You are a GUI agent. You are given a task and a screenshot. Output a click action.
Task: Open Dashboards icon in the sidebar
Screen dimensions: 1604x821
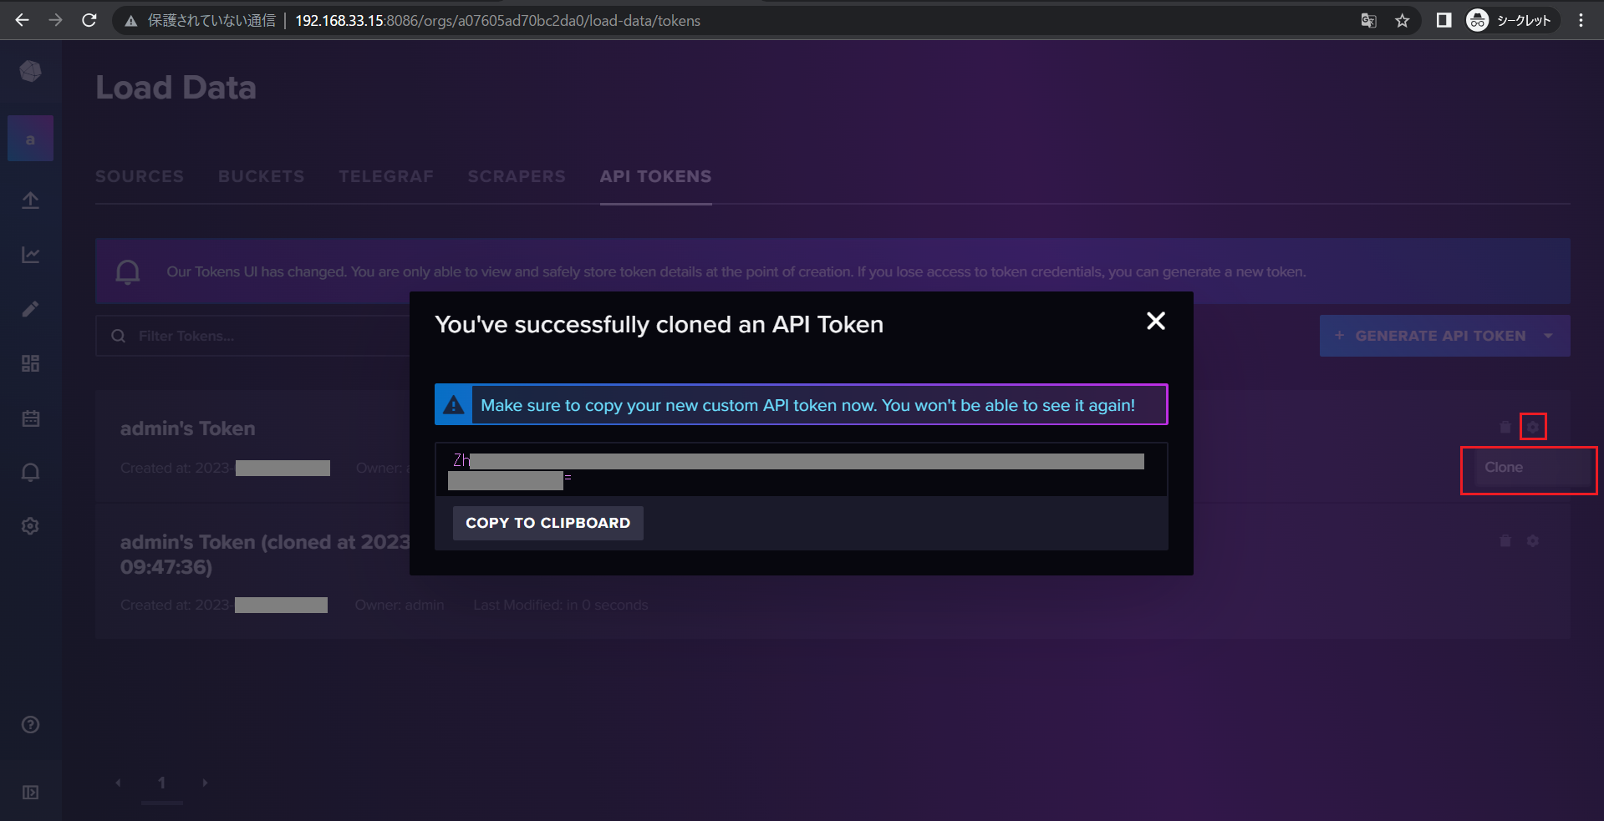pyautogui.click(x=31, y=363)
